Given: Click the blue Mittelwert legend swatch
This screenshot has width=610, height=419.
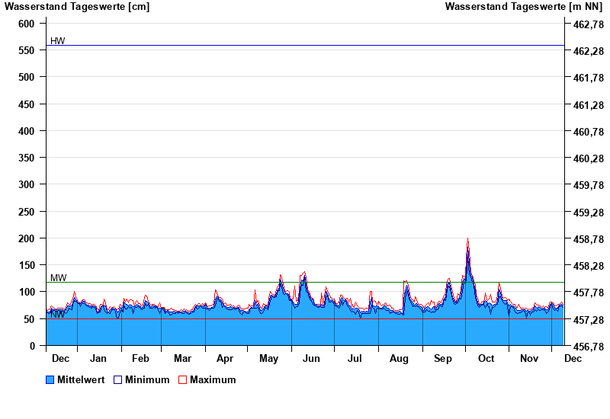Looking at the screenshot, I should coord(50,379).
